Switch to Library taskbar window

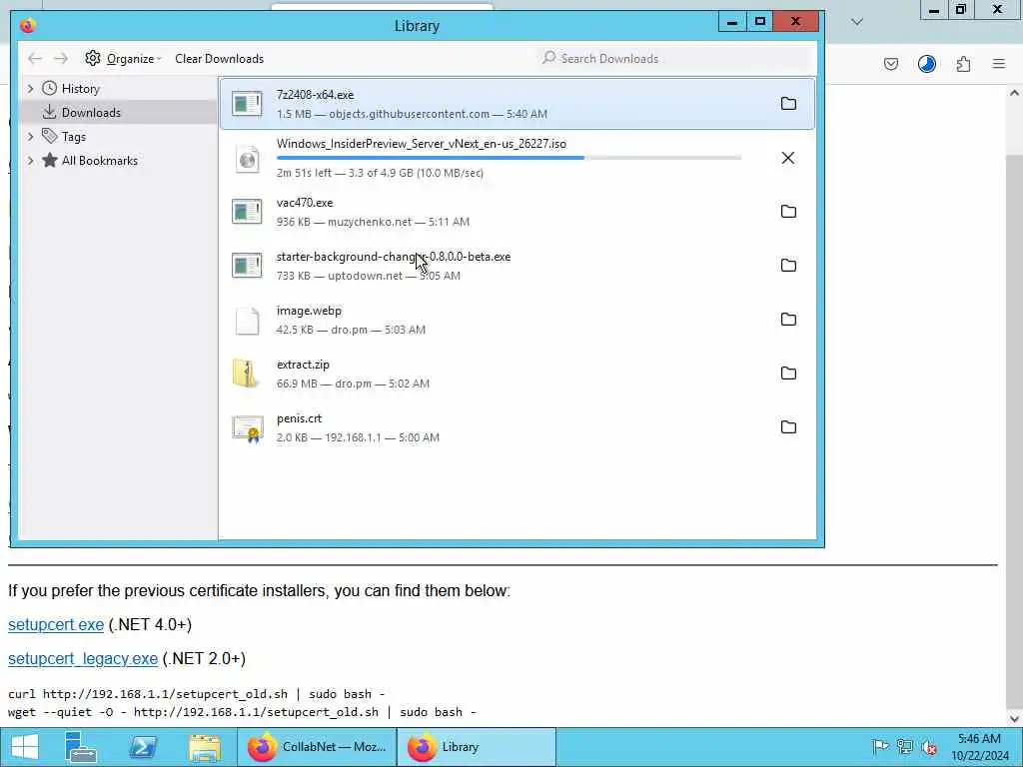(x=477, y=747)
